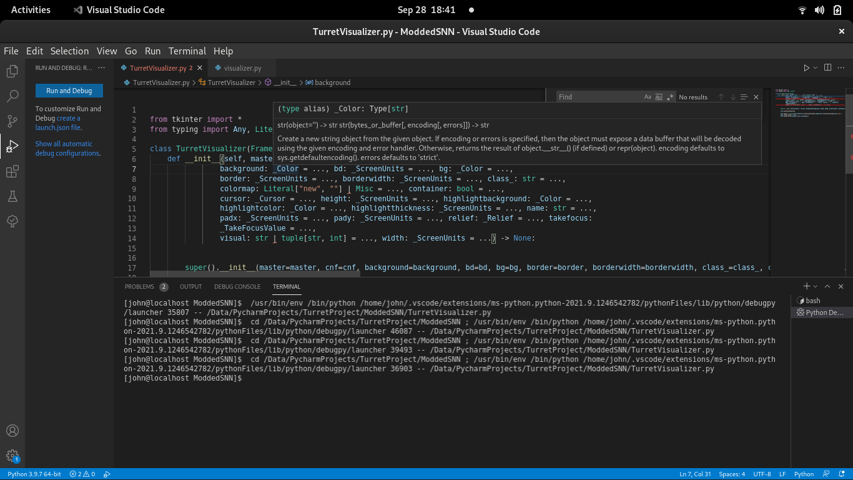This screenshot has width=853, height=480.
Task: Open the Manage settings gear icon
Action: coord(12,456)
